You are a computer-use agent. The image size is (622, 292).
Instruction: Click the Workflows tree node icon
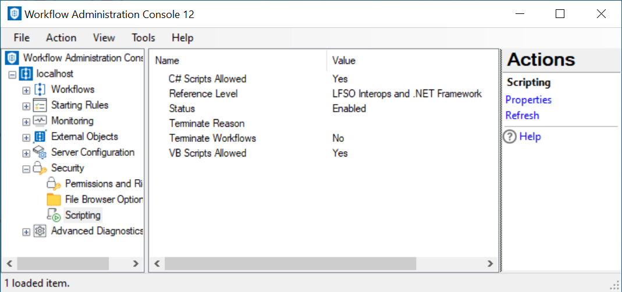coord(40,90)
